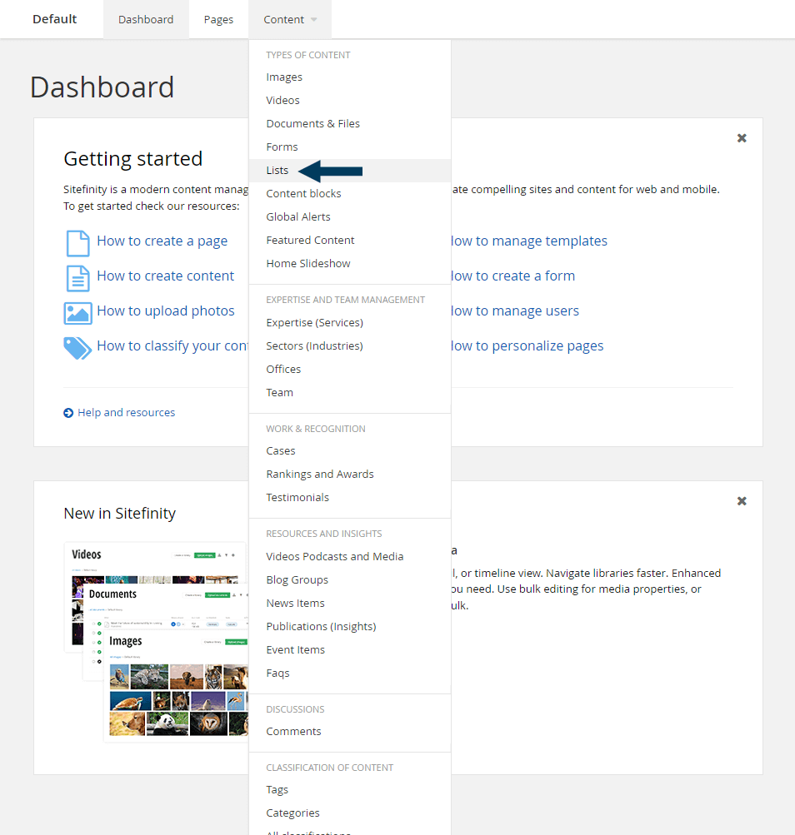The image size is (795, 835).
Task: Switch to the Dashboard tab
Action: tap(145, 18)
